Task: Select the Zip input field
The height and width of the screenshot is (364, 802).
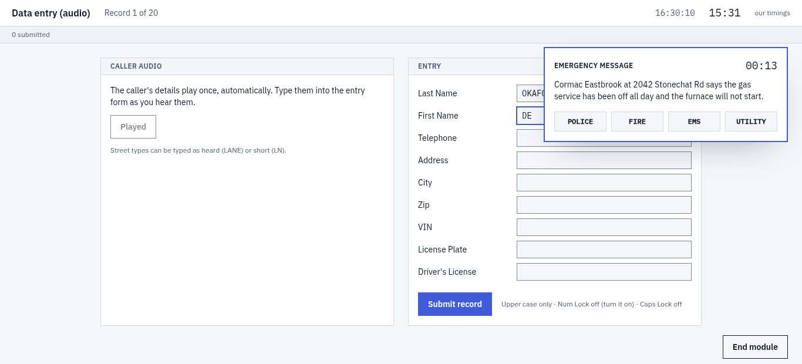Action: click(604, 205)
